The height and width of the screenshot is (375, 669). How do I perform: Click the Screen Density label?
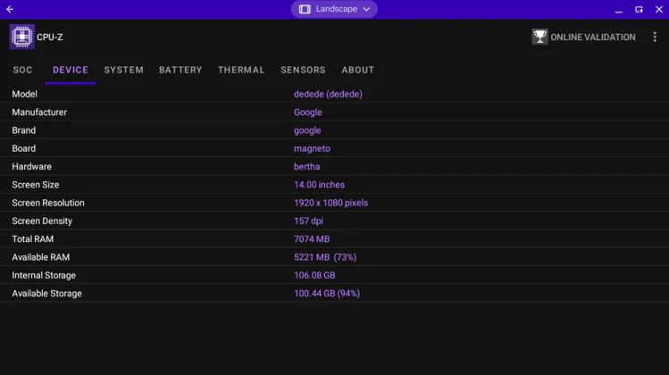point(42,221)
